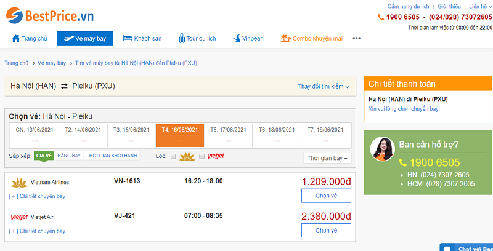Click Vietnam Airlines lotus logo in filter
The width and height of the screenshot is (493, 251).
[x=187, y=156]
